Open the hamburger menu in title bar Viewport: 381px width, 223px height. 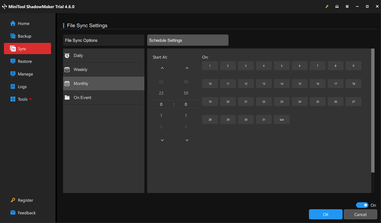pos(347,6)
